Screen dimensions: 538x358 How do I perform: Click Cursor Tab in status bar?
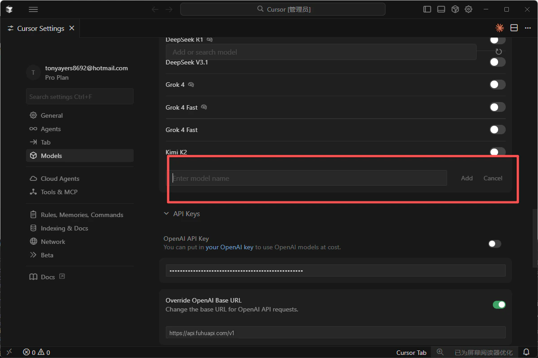click(x=412, y=353)
